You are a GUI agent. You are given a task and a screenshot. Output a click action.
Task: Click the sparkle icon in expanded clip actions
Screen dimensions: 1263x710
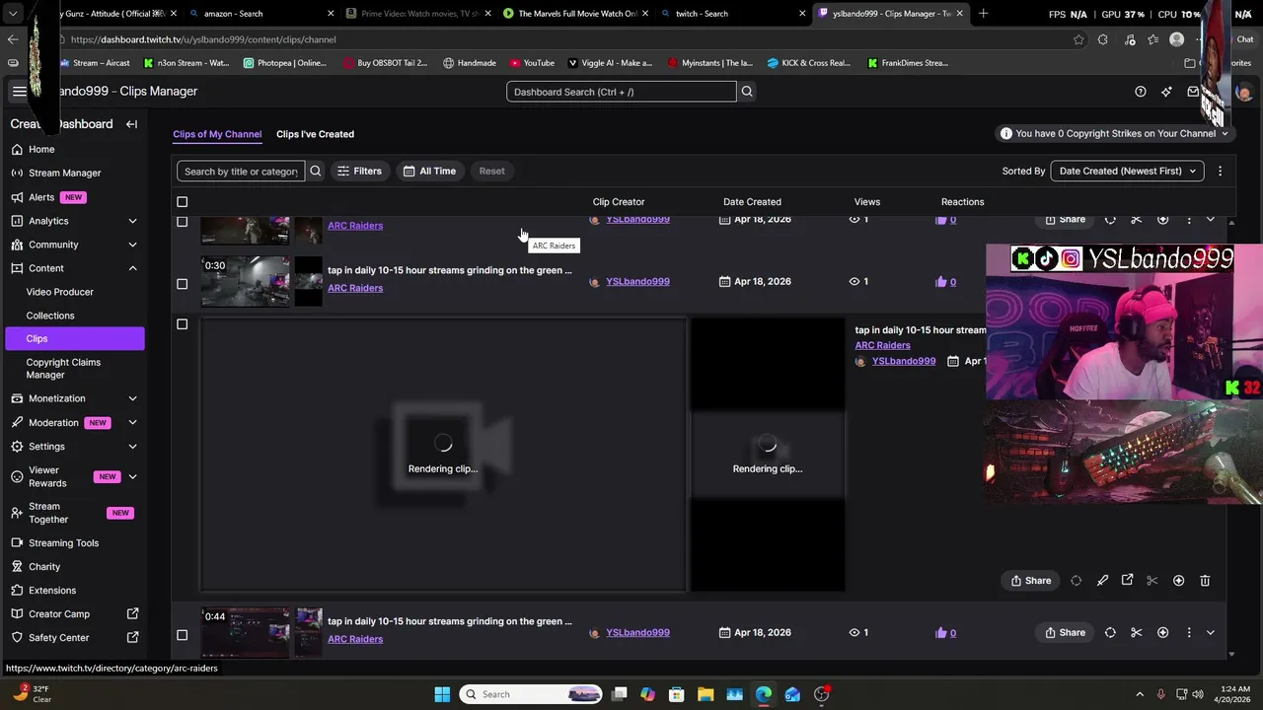(x=1178, y=581)
